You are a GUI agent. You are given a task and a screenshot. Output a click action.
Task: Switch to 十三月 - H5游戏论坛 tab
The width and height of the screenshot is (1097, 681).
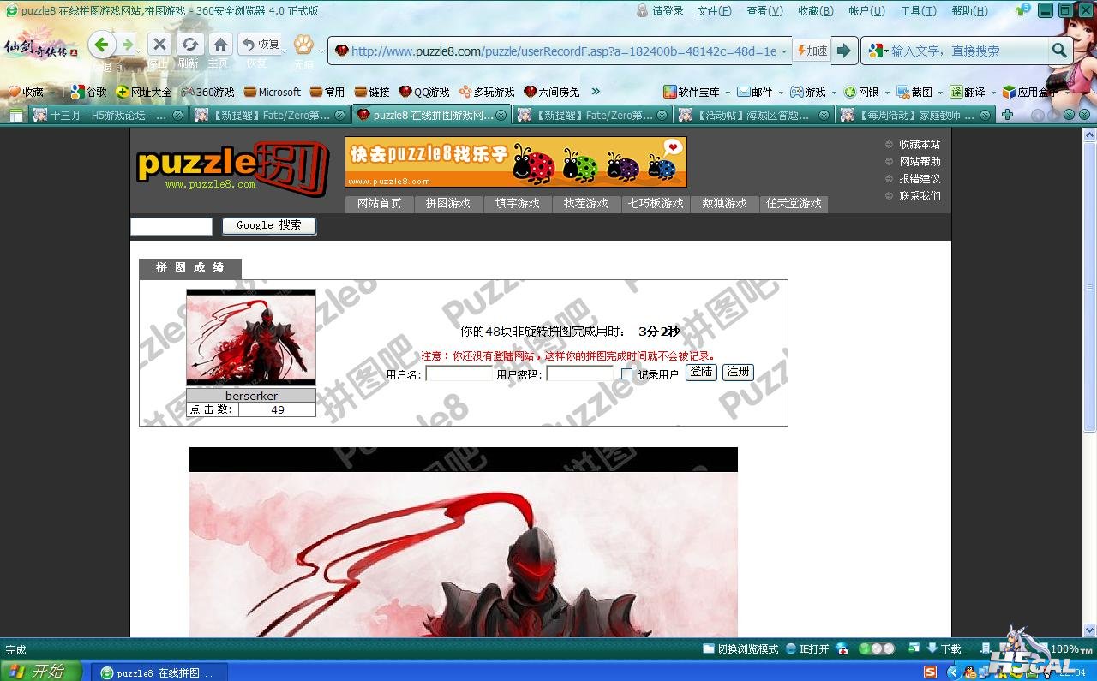pos(101,115)
